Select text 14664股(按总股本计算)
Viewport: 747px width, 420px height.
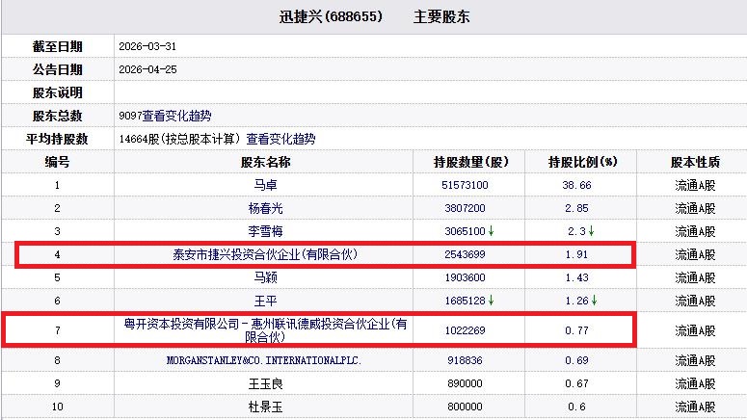click(179, 139)
